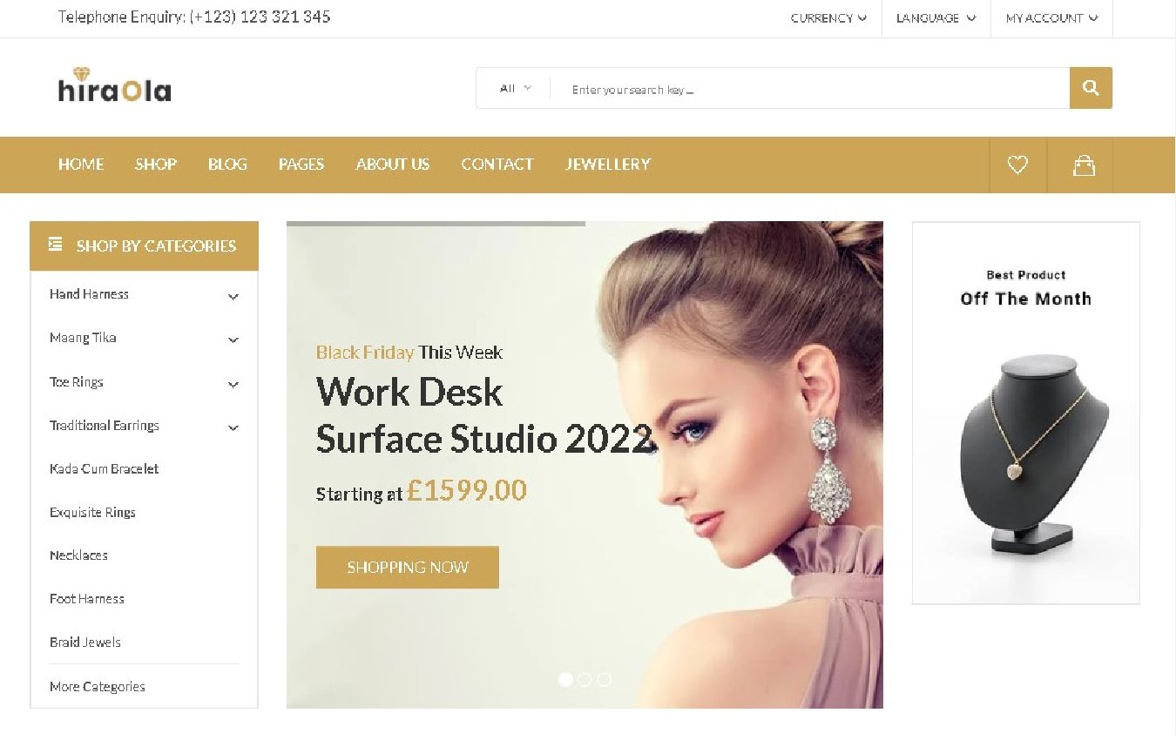1176x740 pixels.
Task: Open the Jewellery menu item
Action: [x=608, y=165]
